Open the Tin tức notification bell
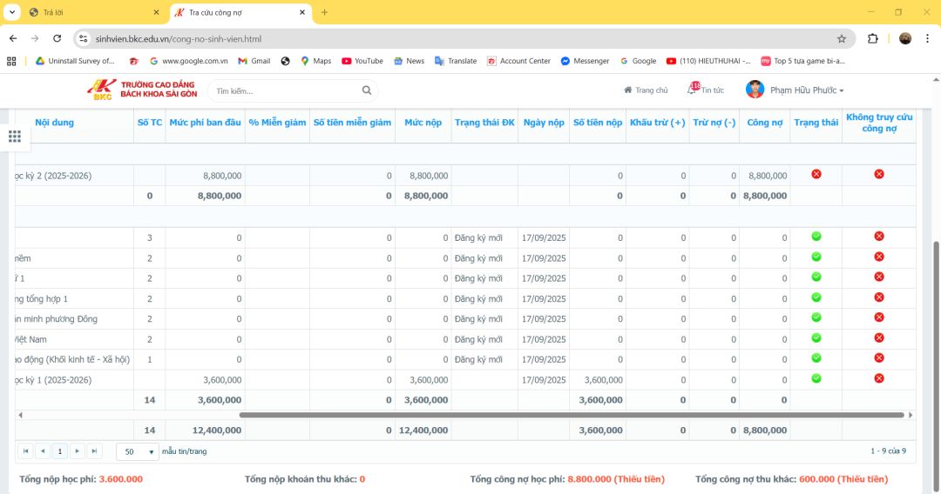Viewport: 941px width, 494px height. (693, 90)
